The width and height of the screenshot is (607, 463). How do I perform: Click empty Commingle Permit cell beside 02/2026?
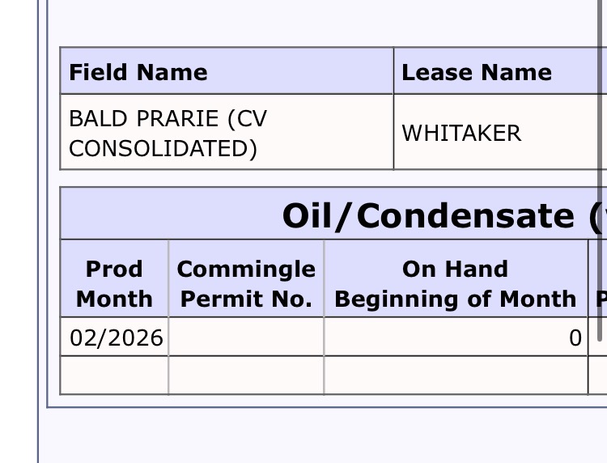[x=246, y=338]
